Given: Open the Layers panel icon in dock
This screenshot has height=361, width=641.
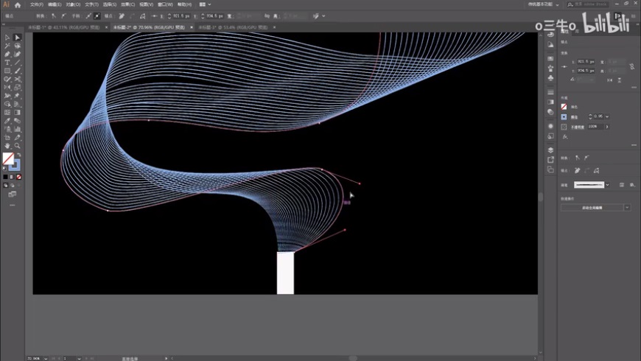Looking at the screenshot, I should click(550, 150).
